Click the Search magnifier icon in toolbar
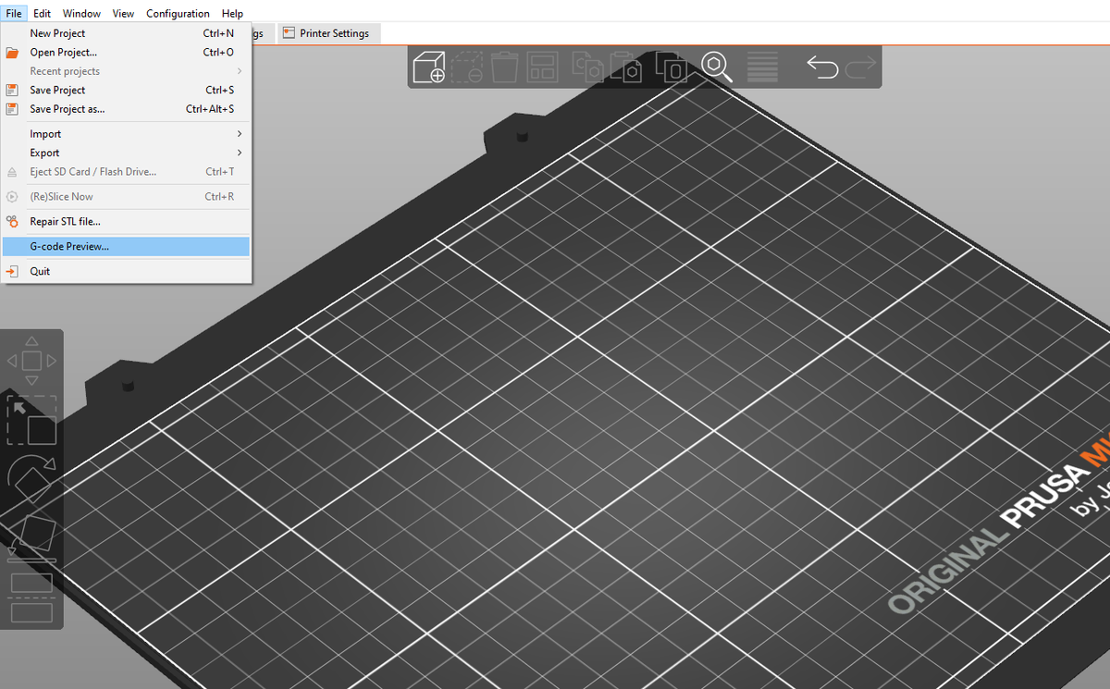This screenshot has height=689, width=1110. pyautogui.click(x=717, y=67)
